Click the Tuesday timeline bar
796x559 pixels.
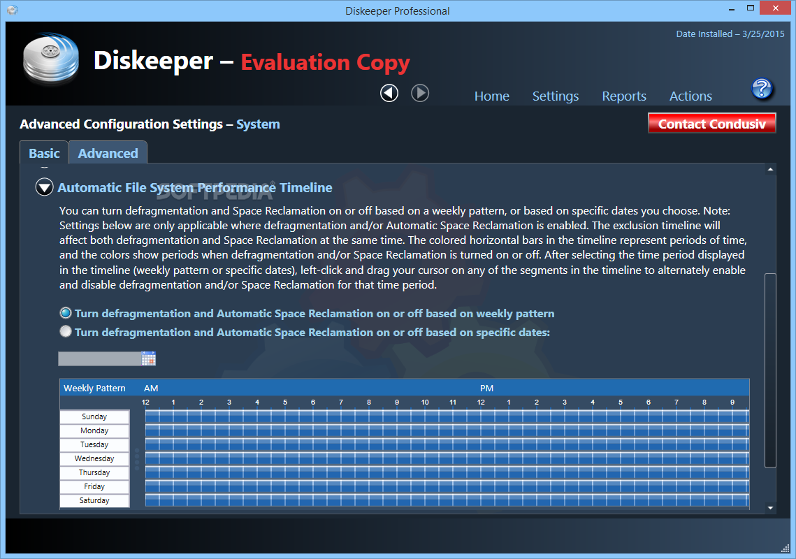tap(447, 444)
